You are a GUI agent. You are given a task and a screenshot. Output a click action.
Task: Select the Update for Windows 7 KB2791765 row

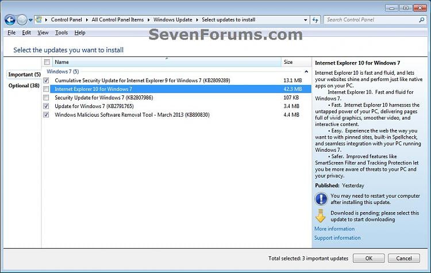(176, 106)
